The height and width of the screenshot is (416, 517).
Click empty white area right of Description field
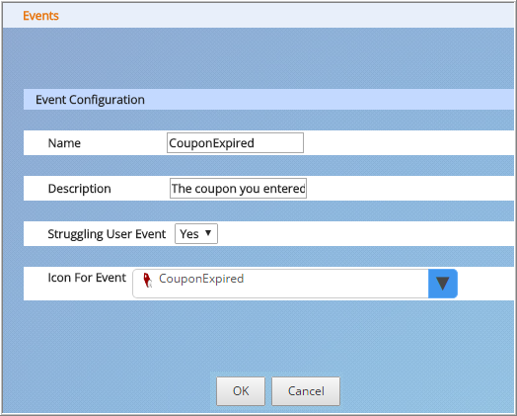410,188
